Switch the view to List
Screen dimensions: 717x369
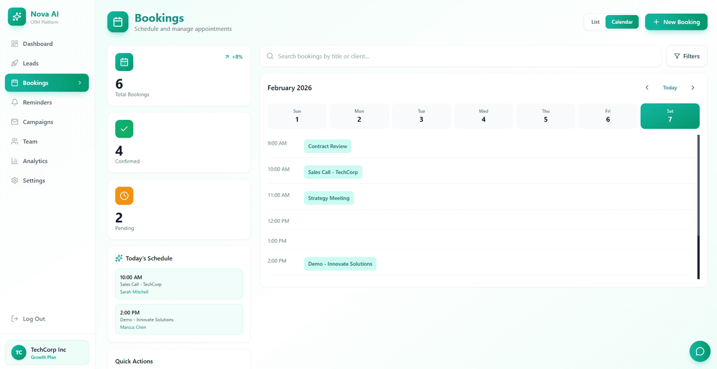click(595, 21)
